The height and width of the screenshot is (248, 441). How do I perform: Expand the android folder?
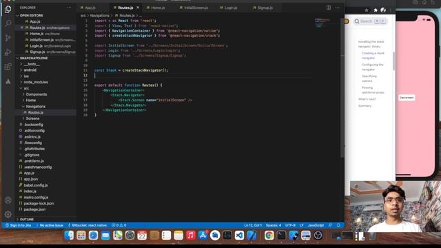click(30, 70)
